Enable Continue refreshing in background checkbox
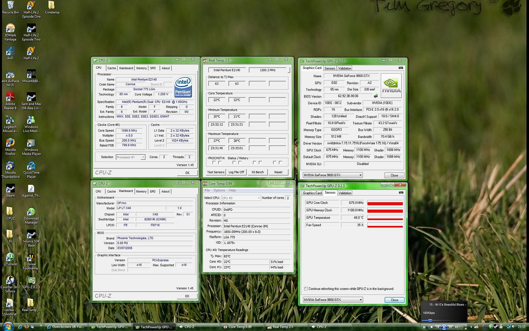This screenshot has width=529, height=331. 306,289
